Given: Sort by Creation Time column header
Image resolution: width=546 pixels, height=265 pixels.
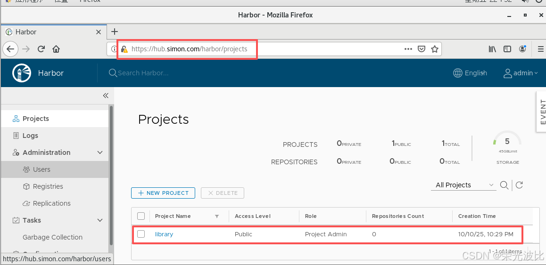Looking at the screenshot, I should [x=477, y=217].
